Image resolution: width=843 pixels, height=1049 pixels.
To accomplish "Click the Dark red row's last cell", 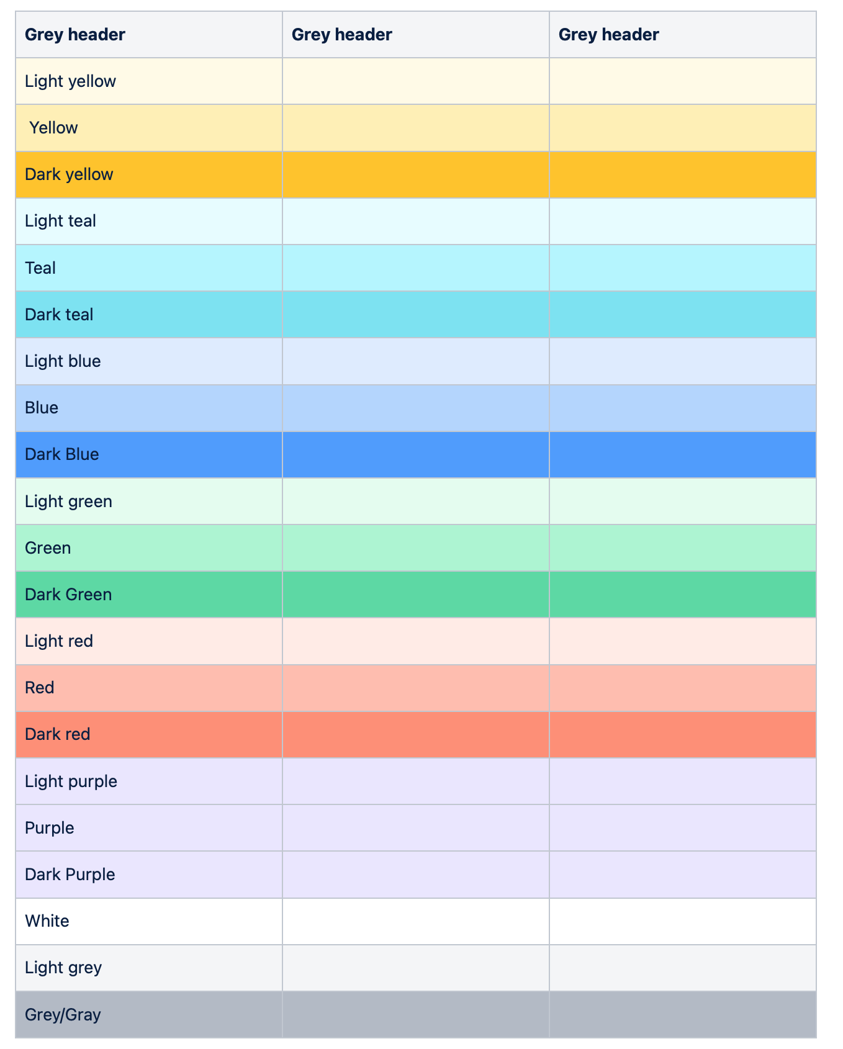I will coord(682,734).
